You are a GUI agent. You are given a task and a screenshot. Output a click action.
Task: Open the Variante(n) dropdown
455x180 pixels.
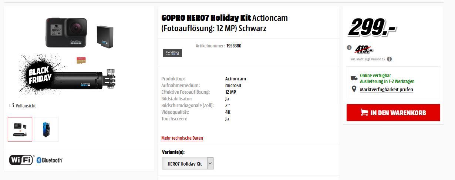[188, 163]
